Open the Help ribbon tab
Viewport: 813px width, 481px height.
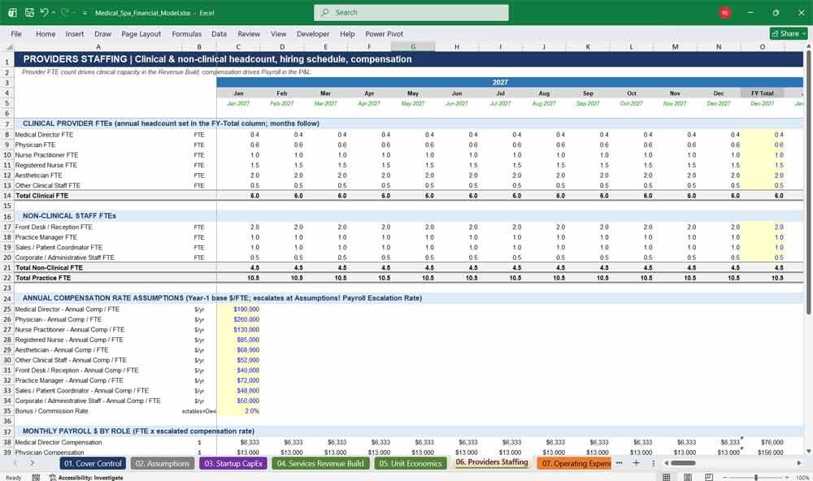347,33
